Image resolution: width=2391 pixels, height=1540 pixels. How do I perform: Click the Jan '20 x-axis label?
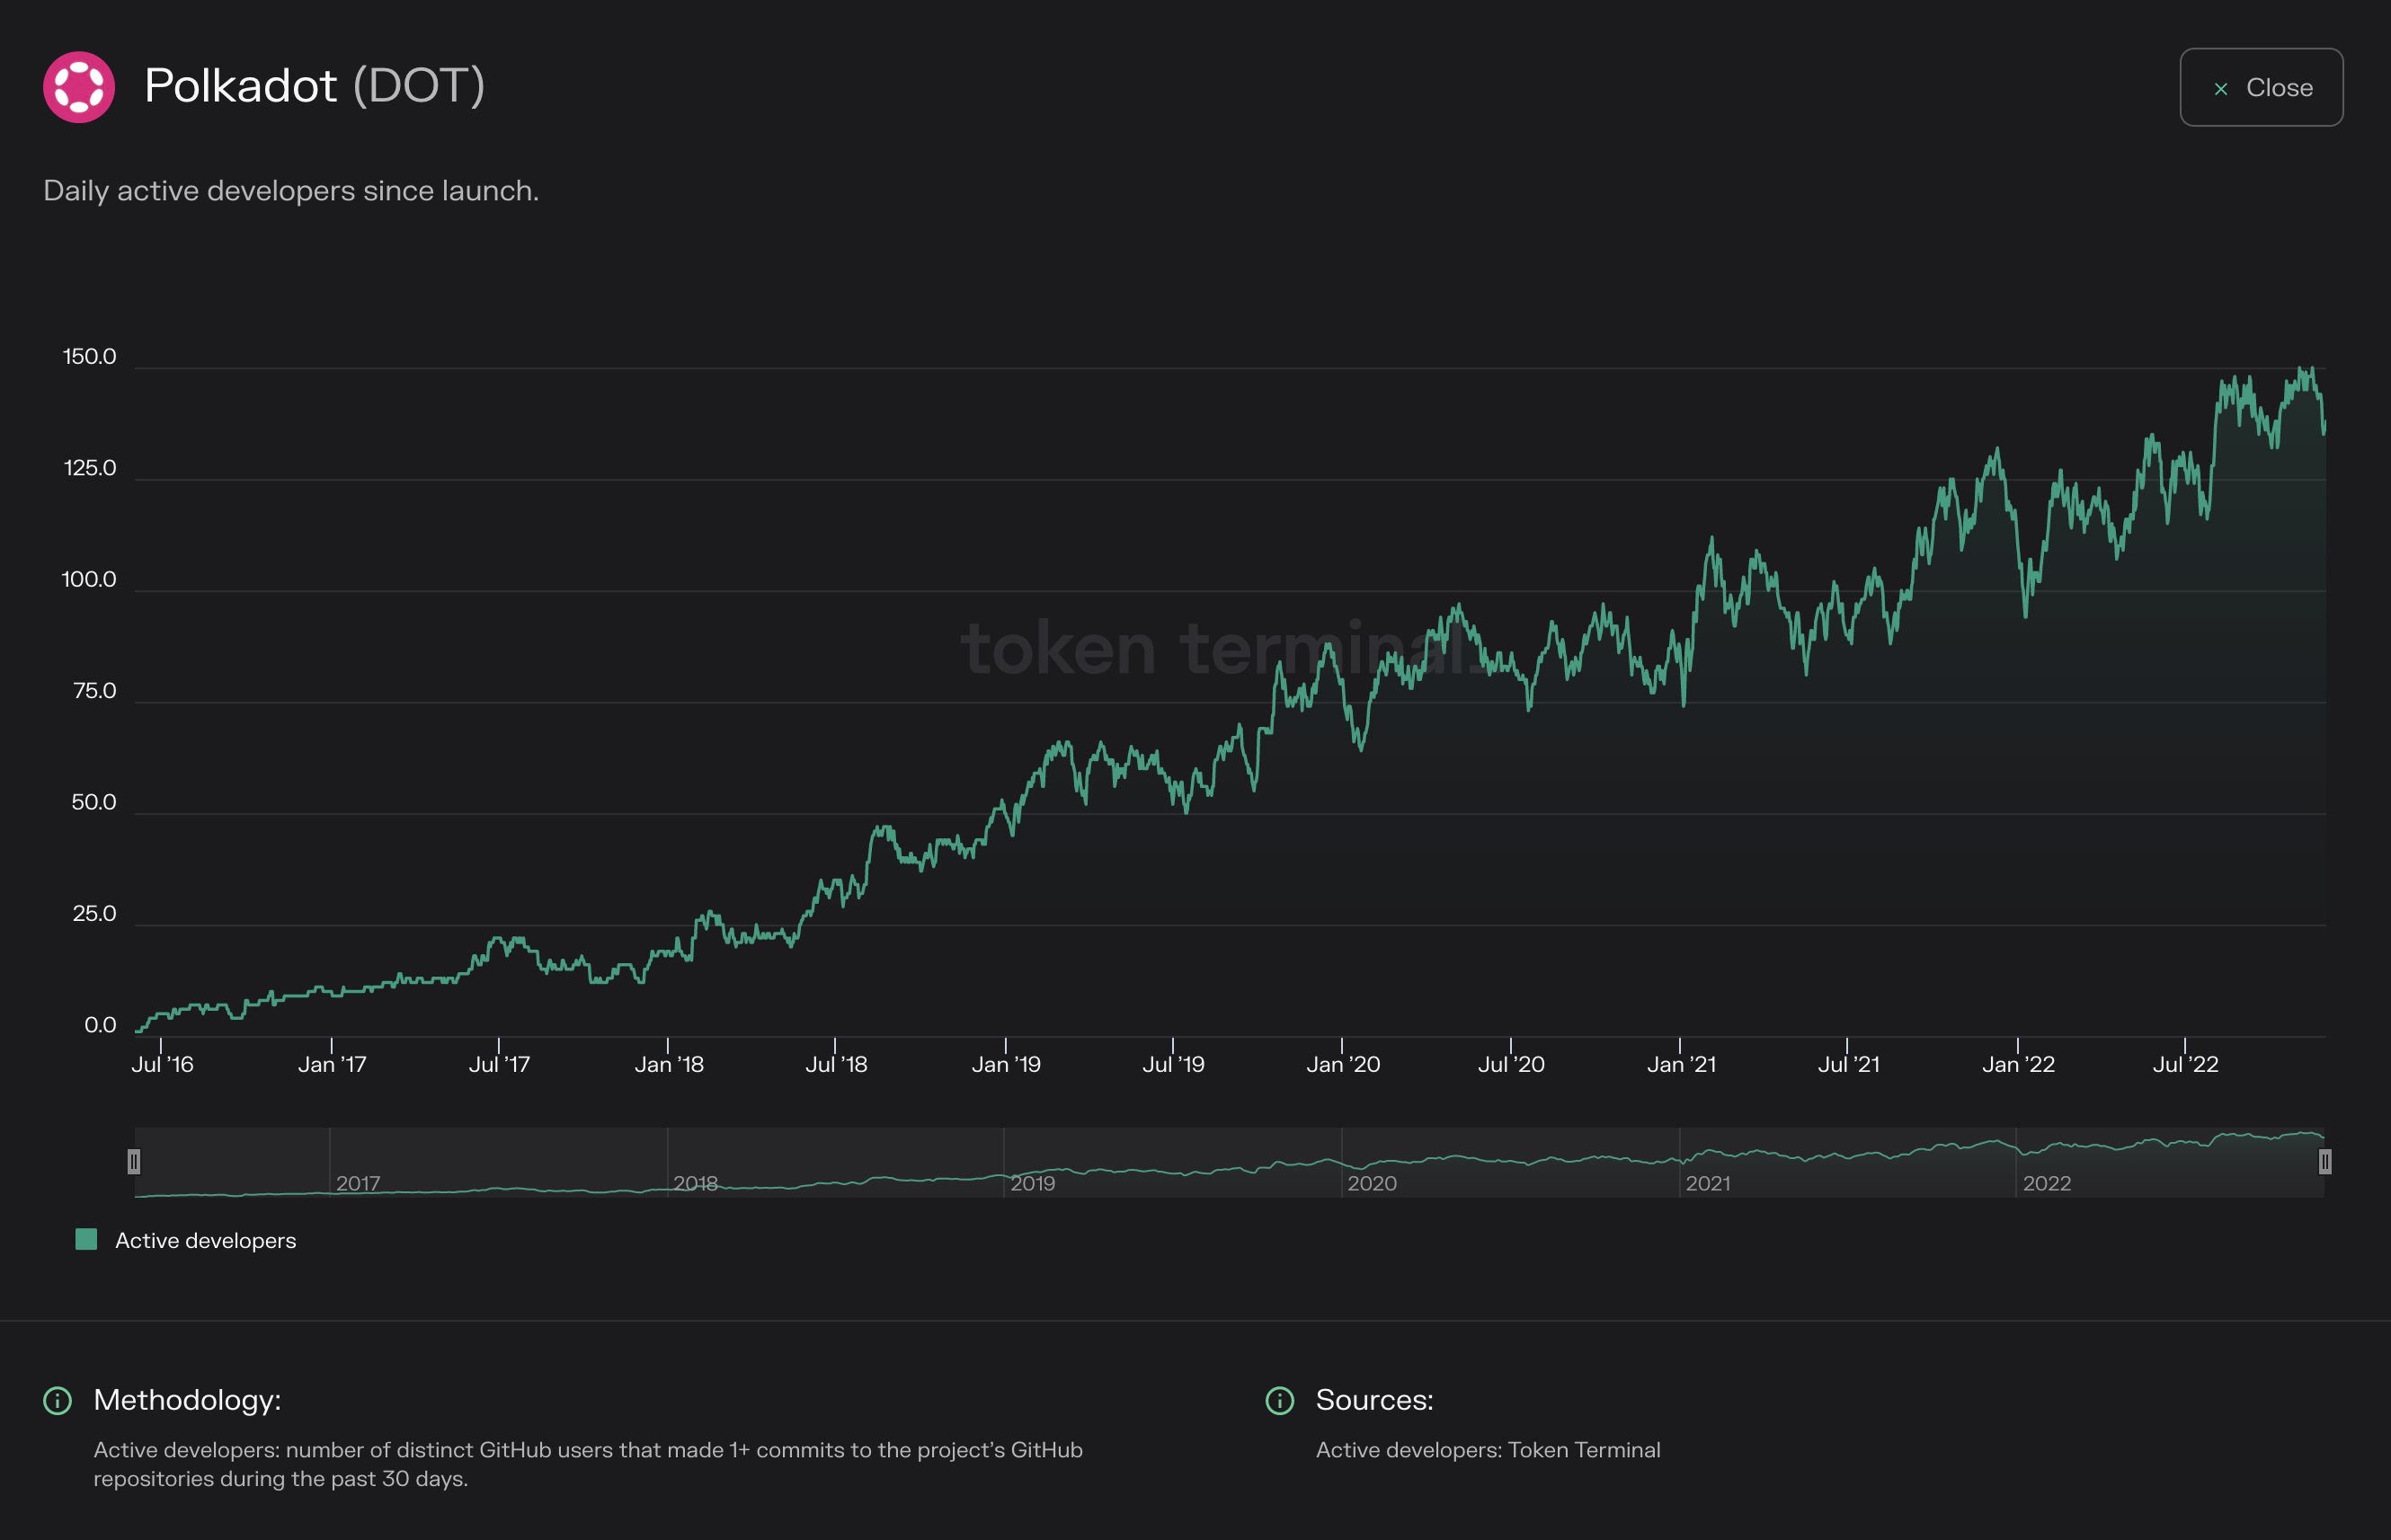pos(1343,1064)
